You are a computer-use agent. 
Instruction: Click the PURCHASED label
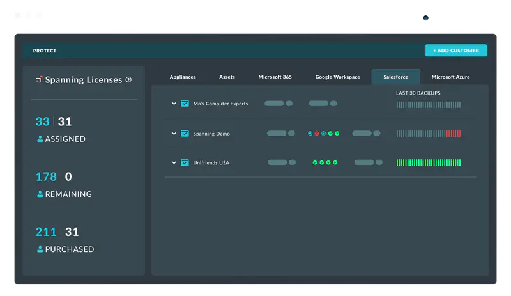[x=70, y=249]
